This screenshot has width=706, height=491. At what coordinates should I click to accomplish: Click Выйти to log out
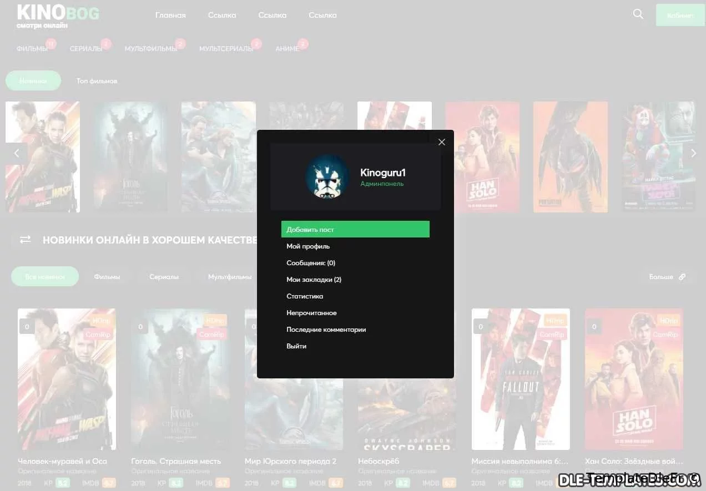click(x=296, y=346)
